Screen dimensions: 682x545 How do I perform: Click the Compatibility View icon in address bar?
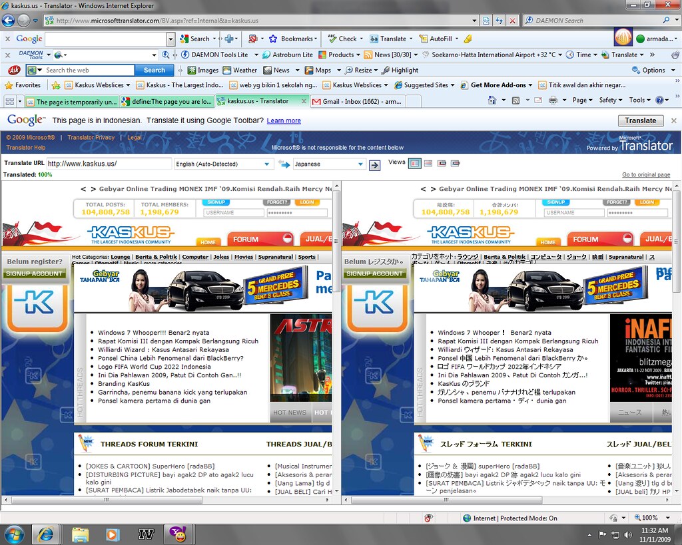pyautogui.click(x=486, y=21)
